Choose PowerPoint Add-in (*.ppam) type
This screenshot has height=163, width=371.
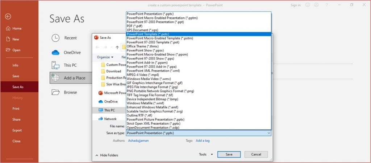199,62
